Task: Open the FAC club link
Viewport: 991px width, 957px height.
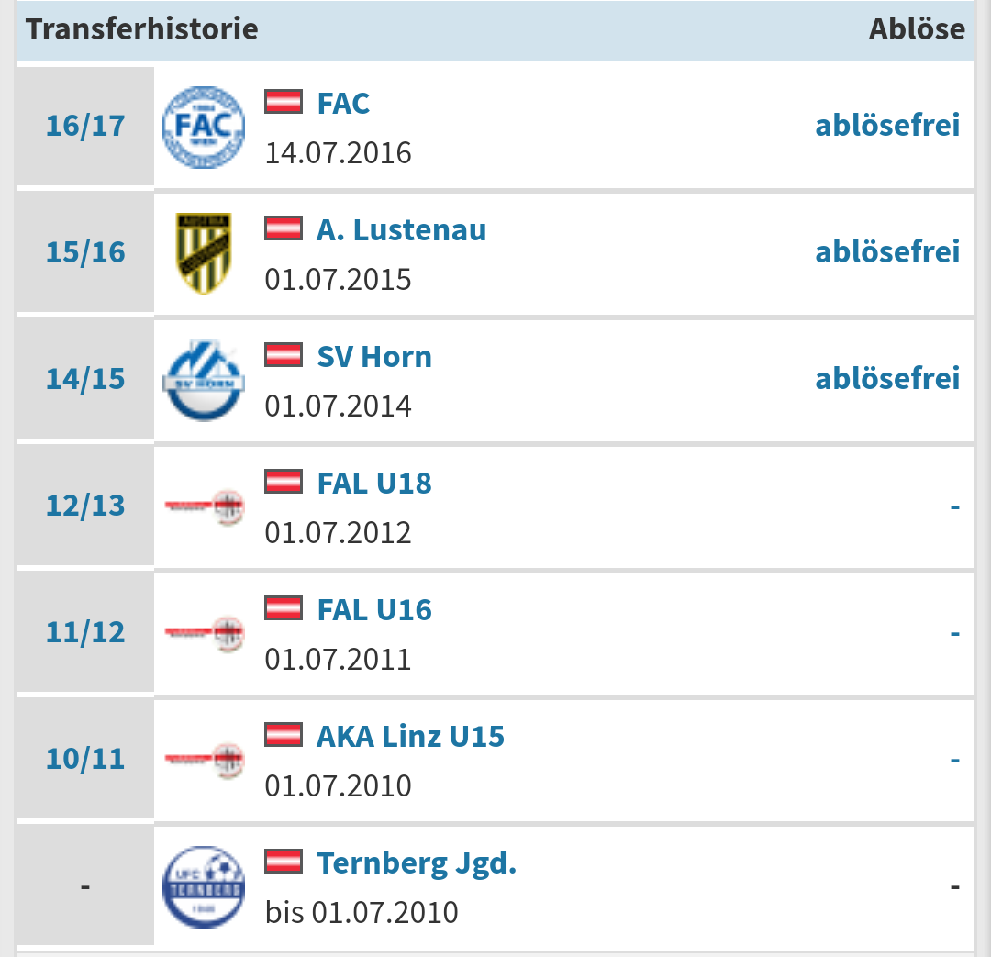Action: click(343, 103)
